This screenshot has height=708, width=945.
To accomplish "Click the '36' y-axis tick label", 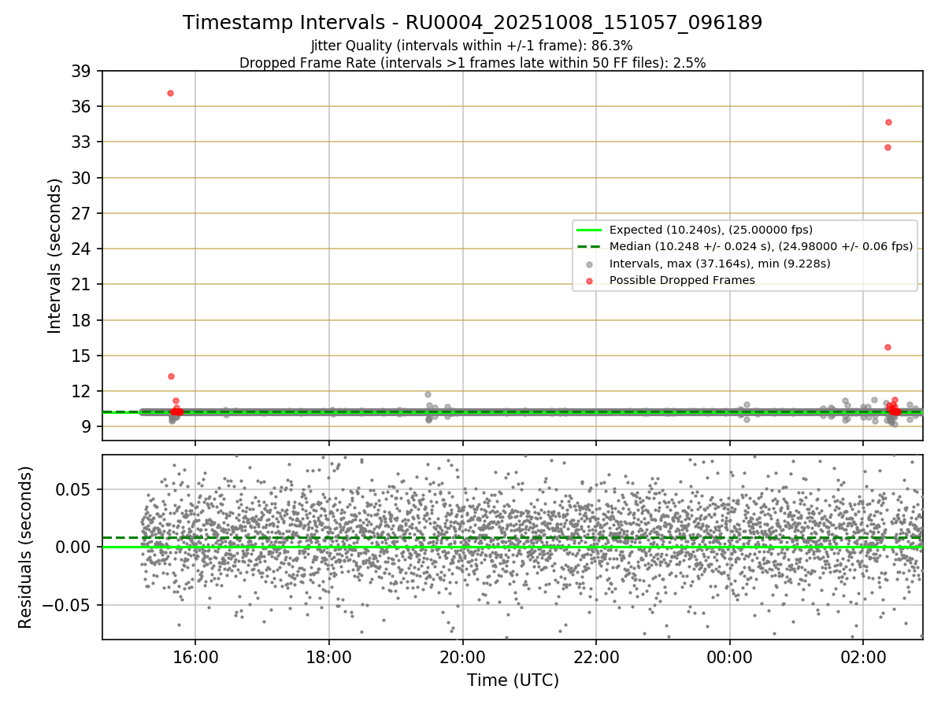I will point(82,106).
